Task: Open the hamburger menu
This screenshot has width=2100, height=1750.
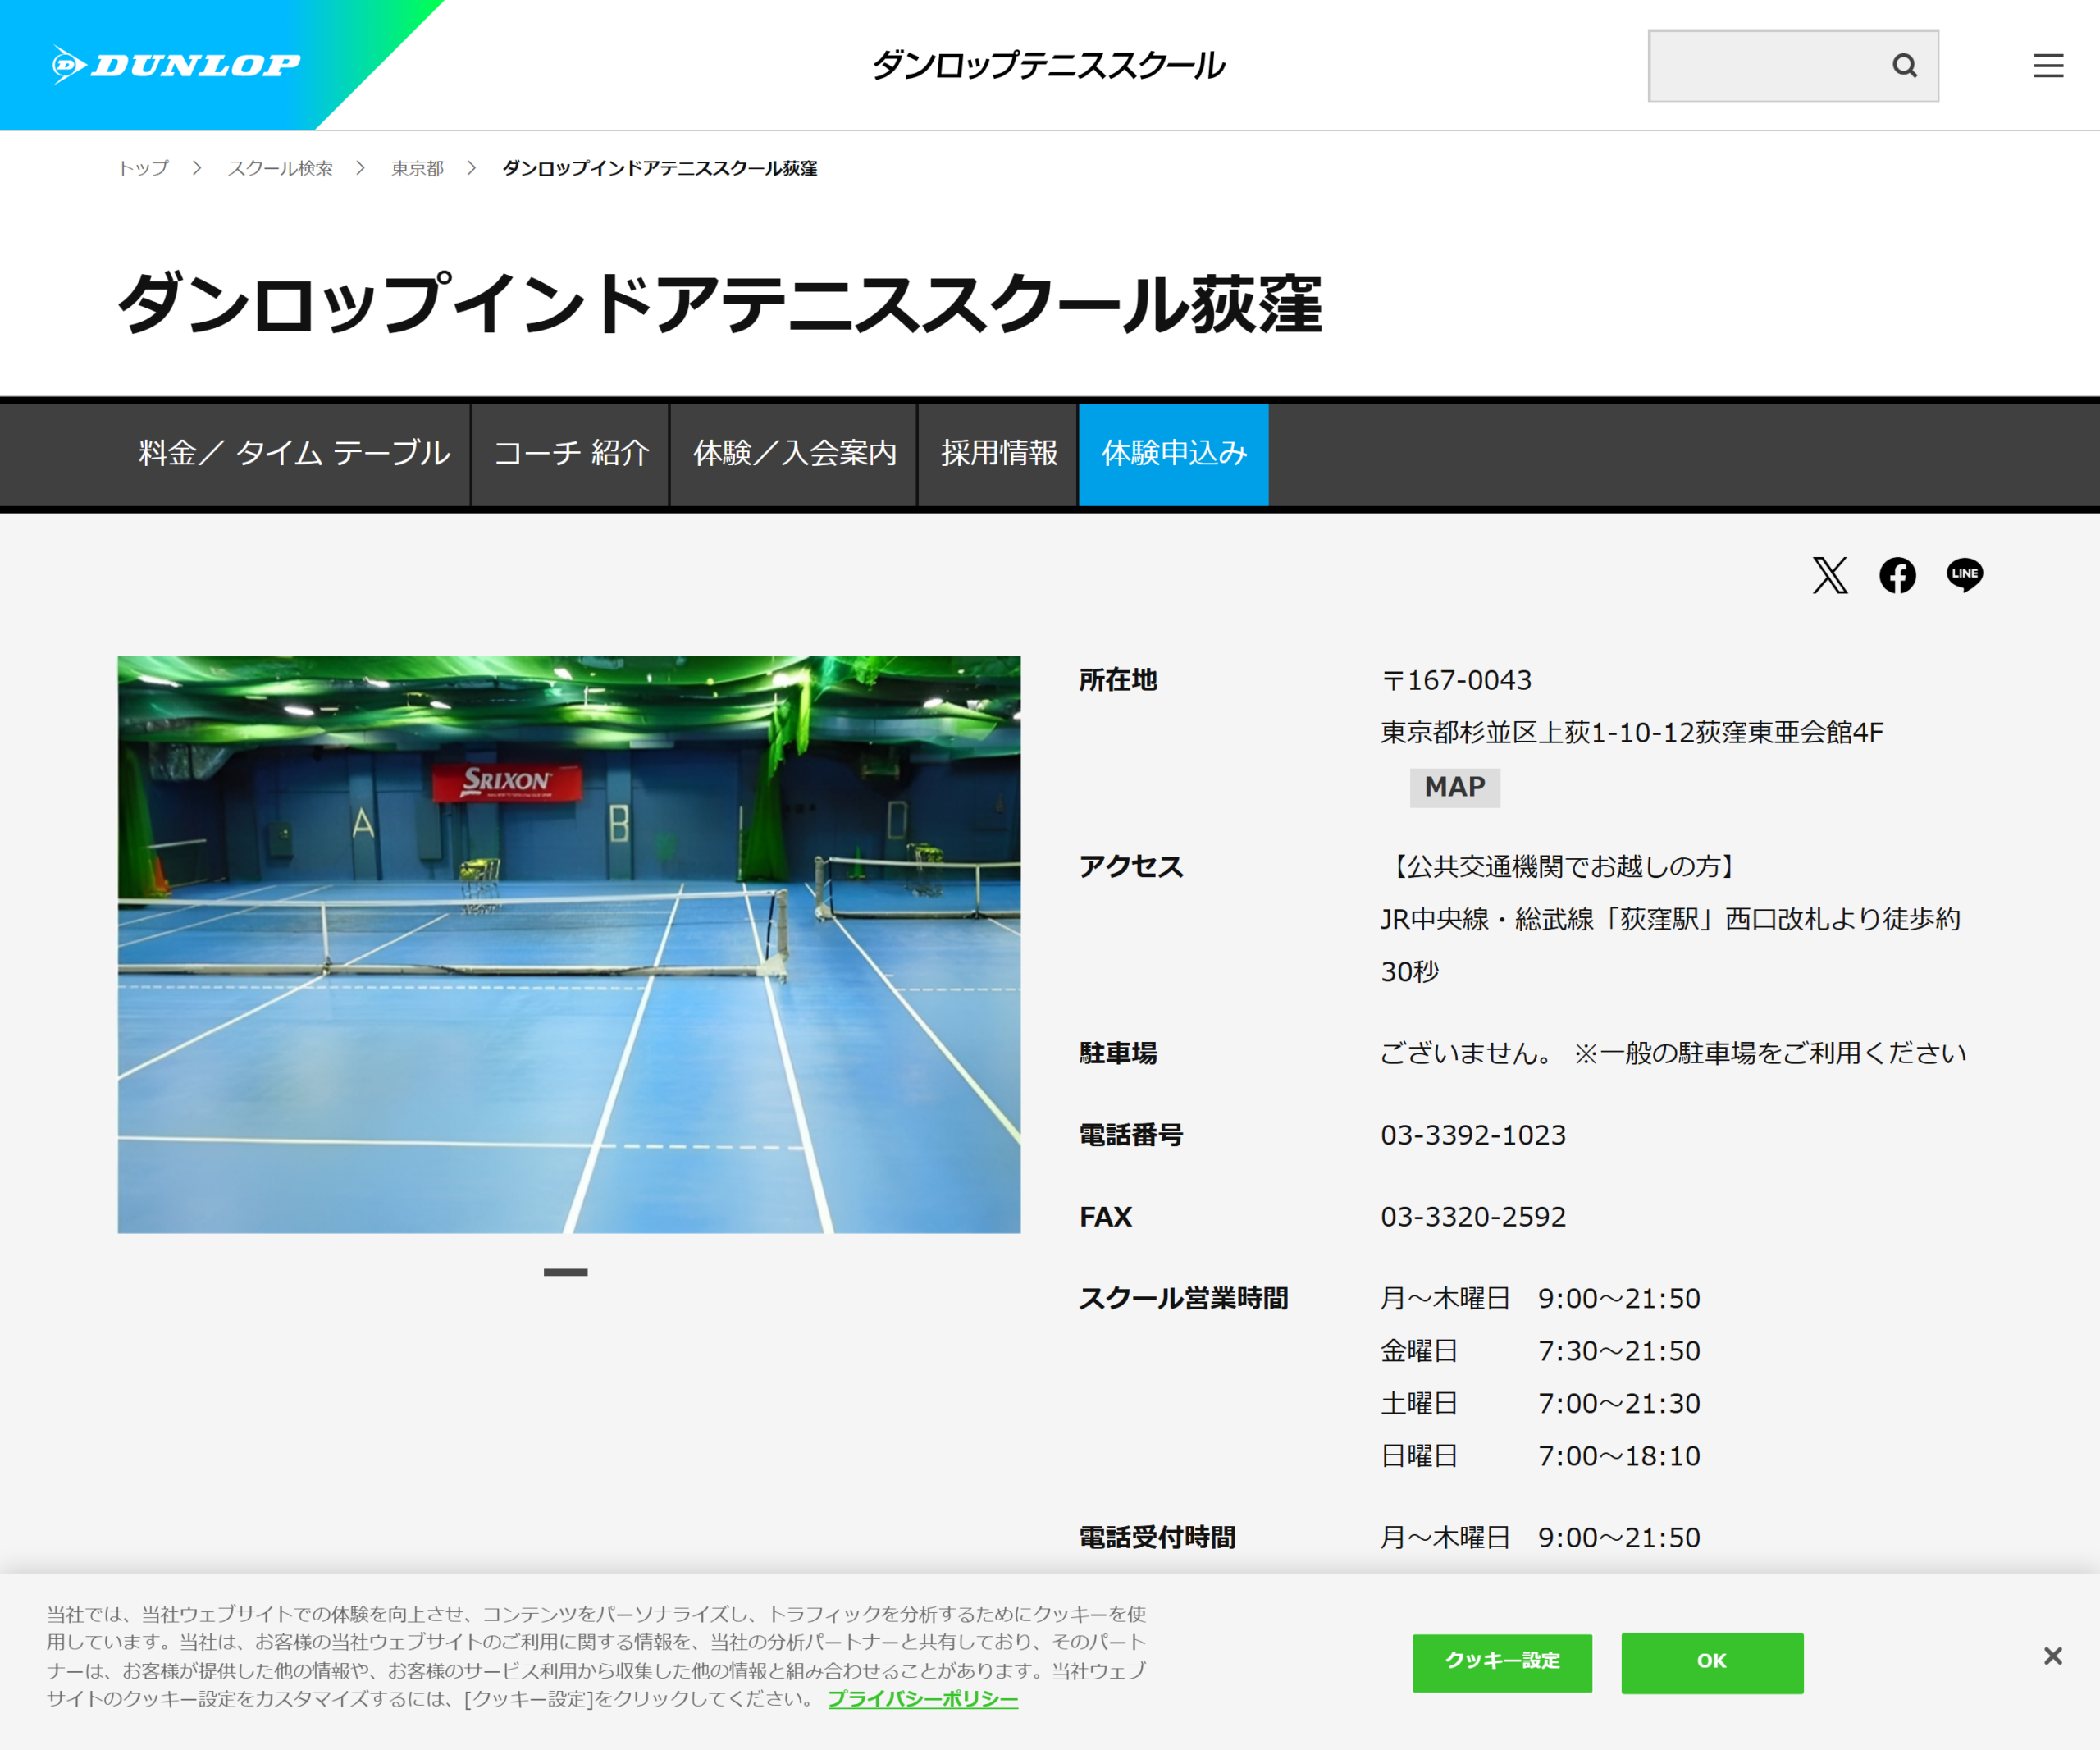Action: click(x=2048, y=66)
